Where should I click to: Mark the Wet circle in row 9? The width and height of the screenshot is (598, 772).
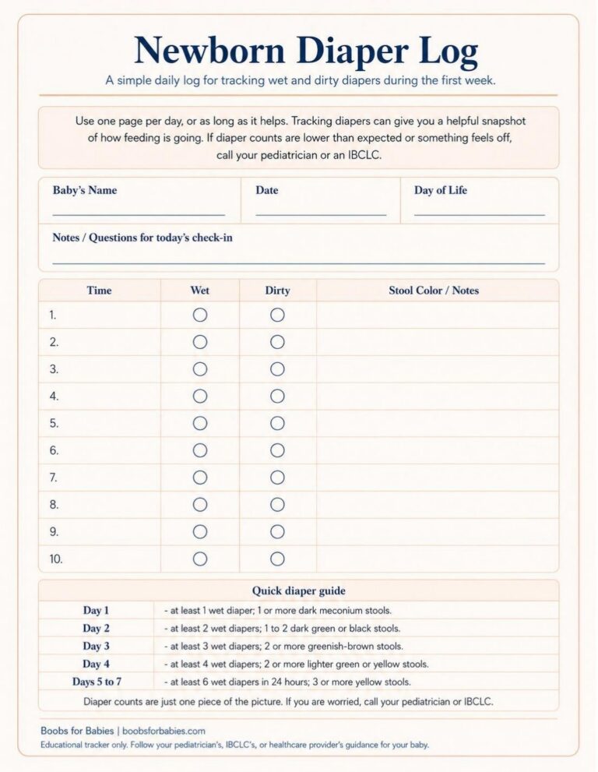[200, 532]
